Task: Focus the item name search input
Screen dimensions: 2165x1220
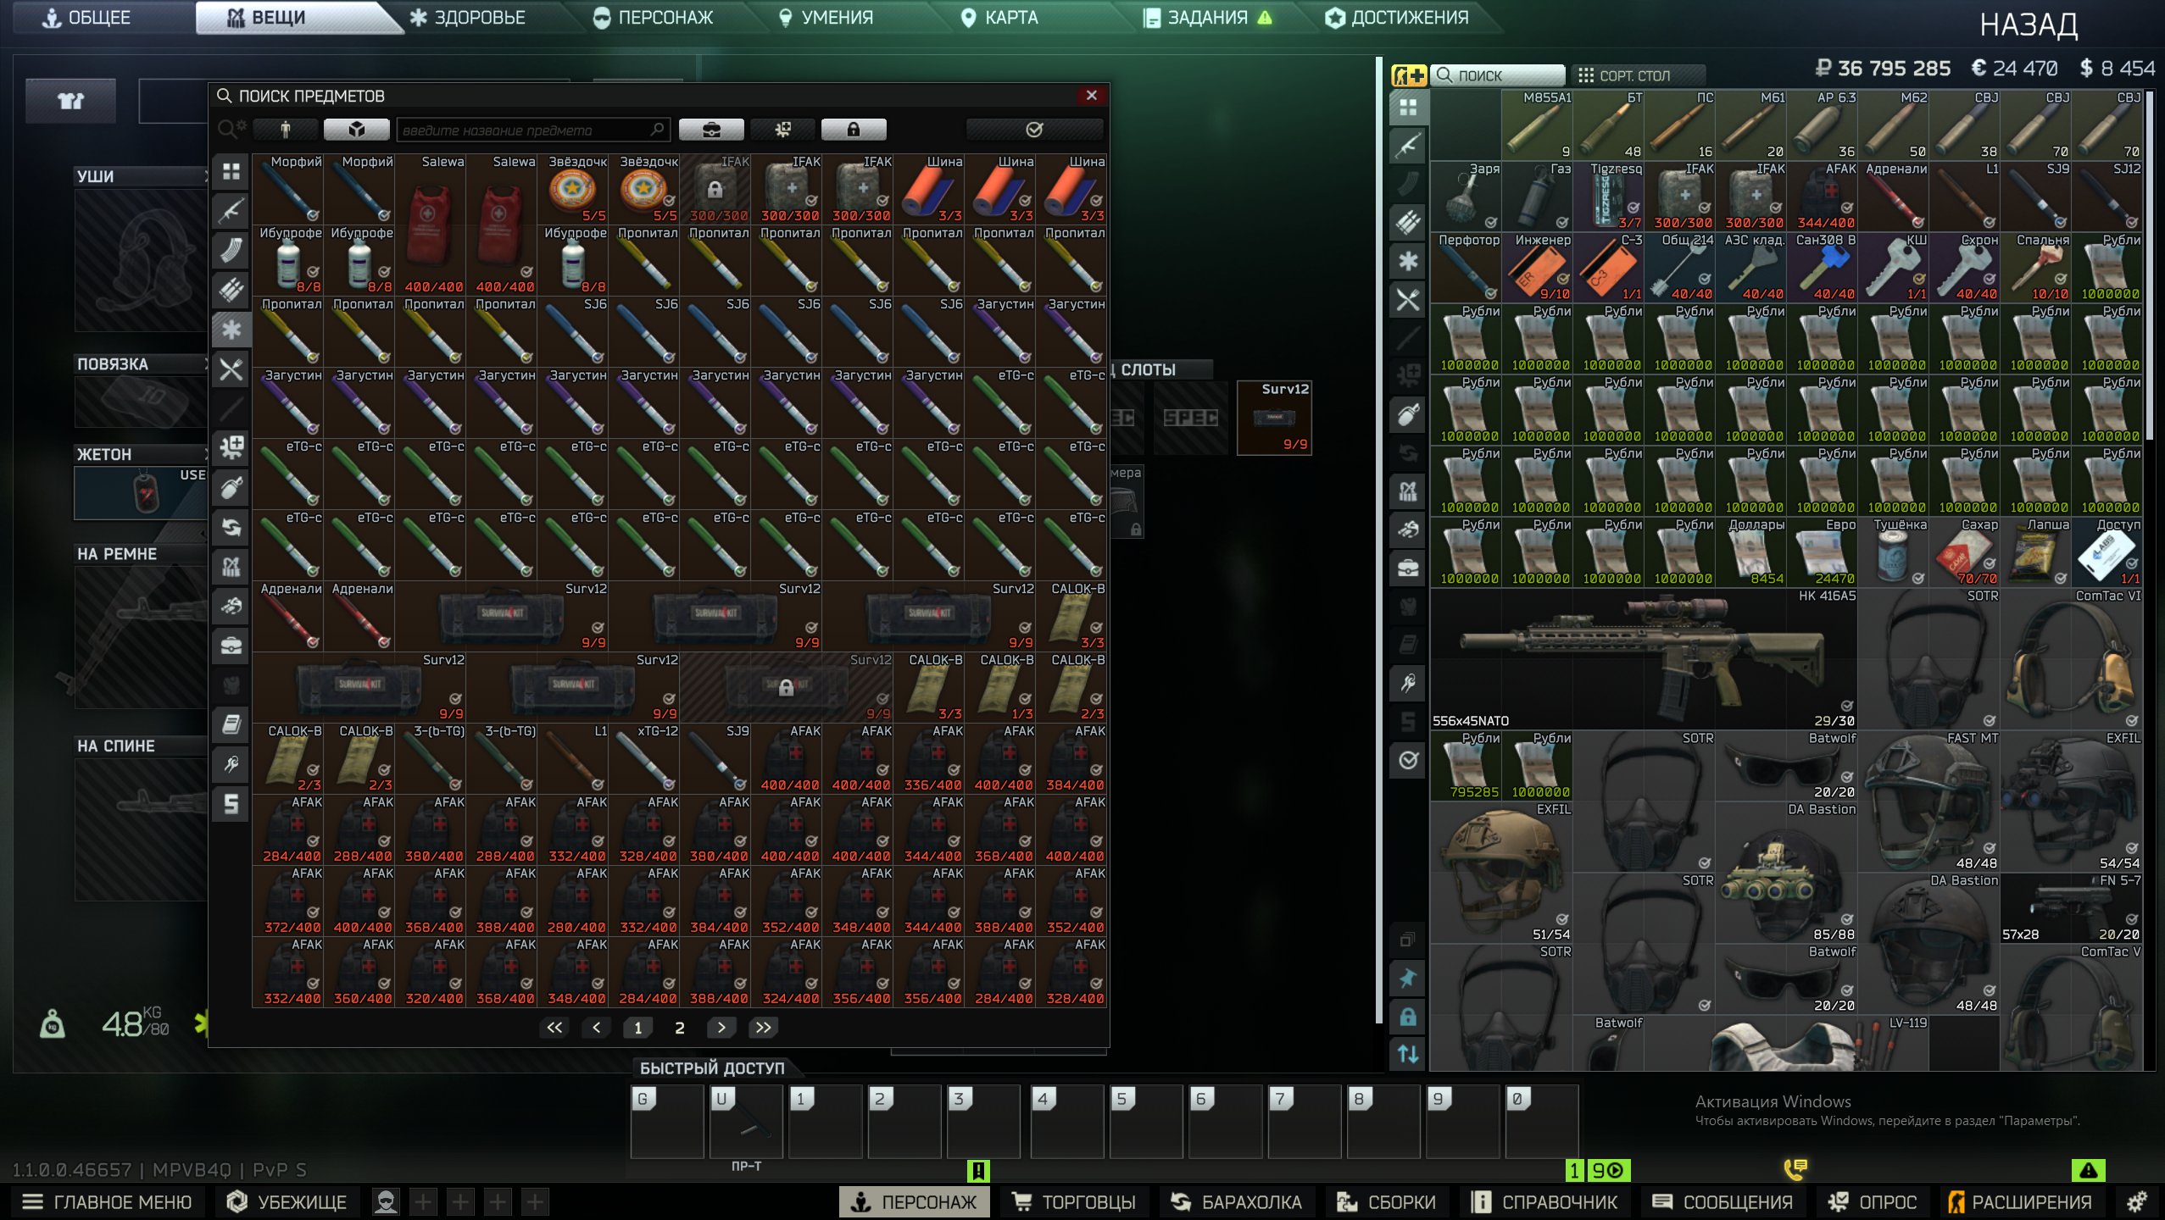Action: 534,130
